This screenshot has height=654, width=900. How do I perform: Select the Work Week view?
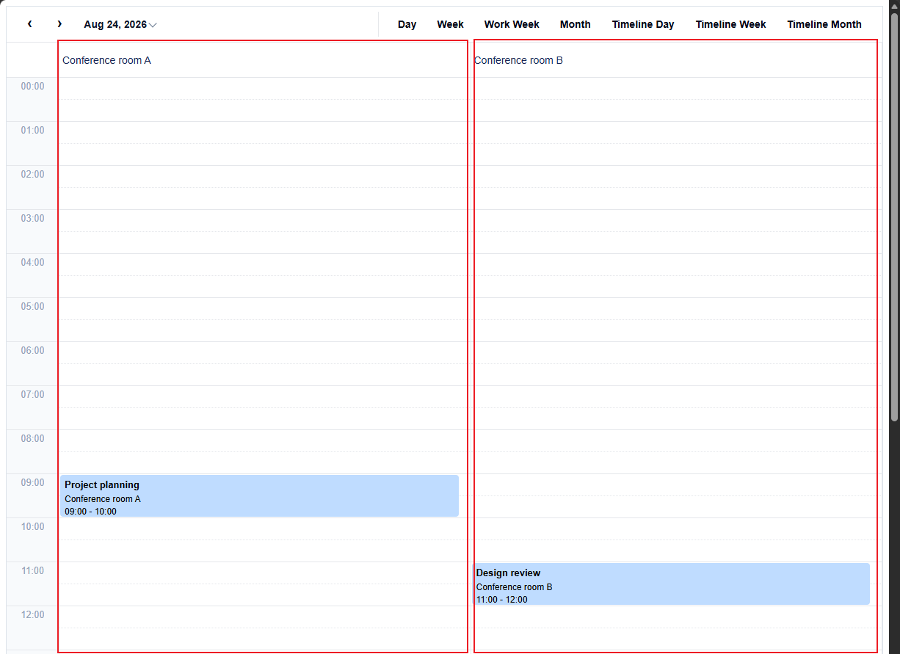pos(512,24)
